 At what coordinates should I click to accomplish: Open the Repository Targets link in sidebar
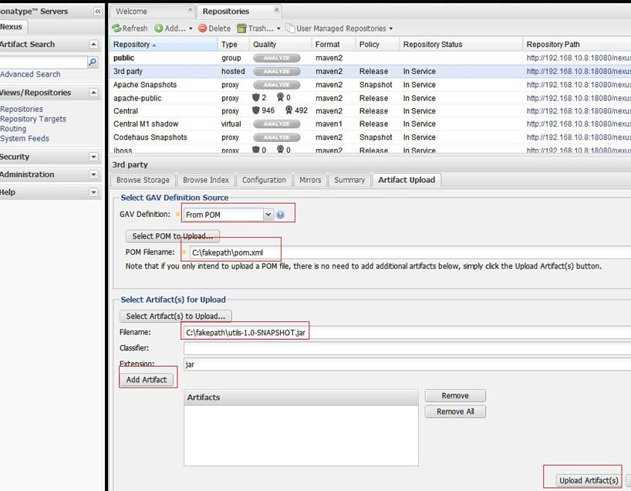coord(33,119)
